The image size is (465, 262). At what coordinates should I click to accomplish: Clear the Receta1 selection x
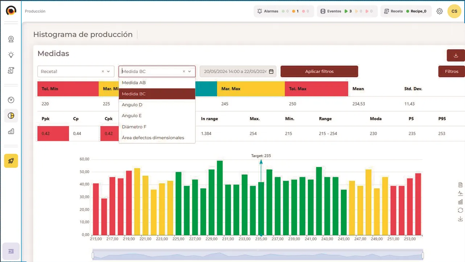tap(103, 71)
